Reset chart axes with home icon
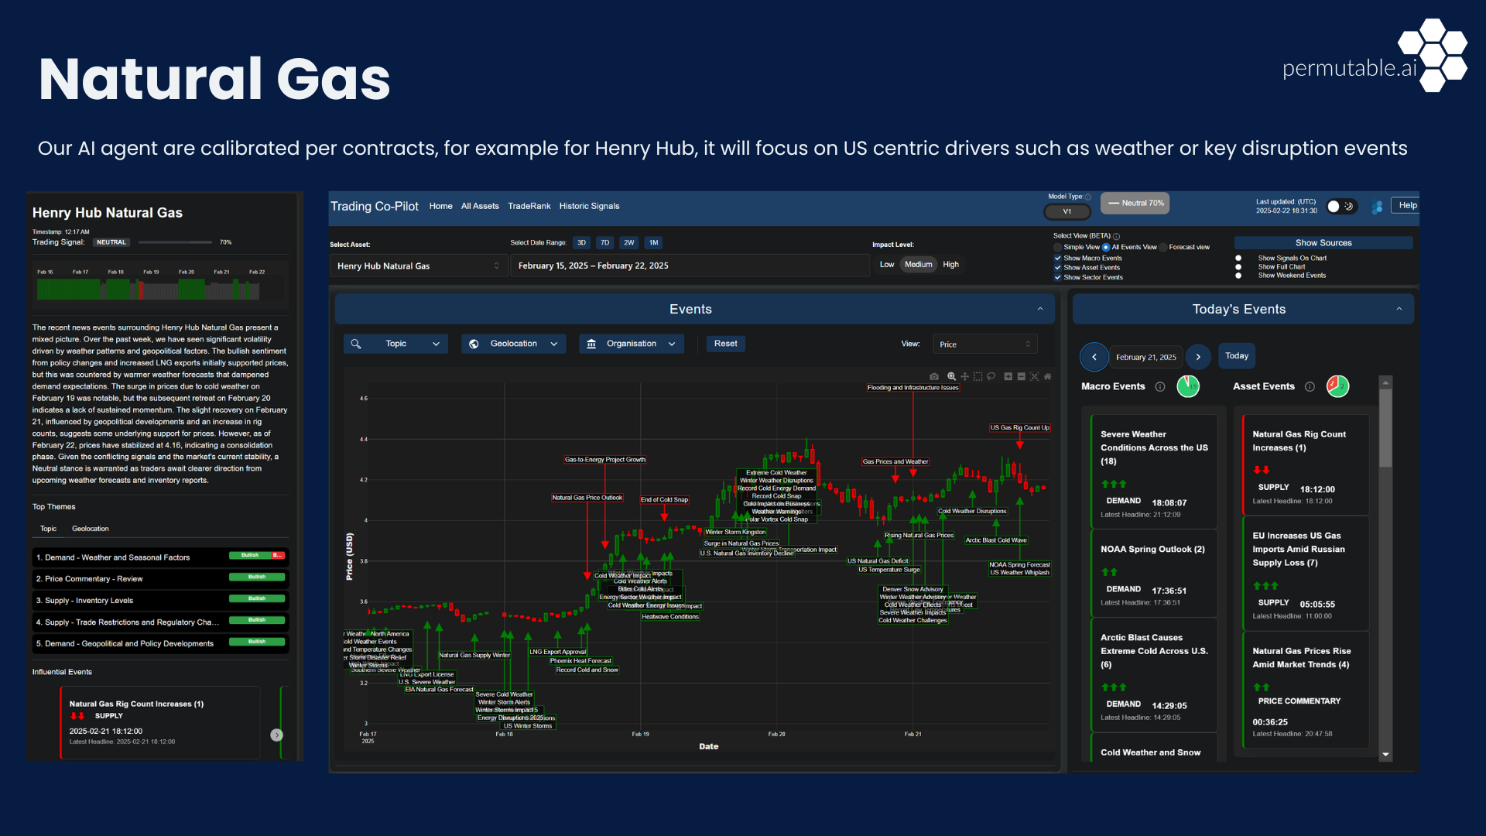The image size is (1486, 836). (1047, 376)
